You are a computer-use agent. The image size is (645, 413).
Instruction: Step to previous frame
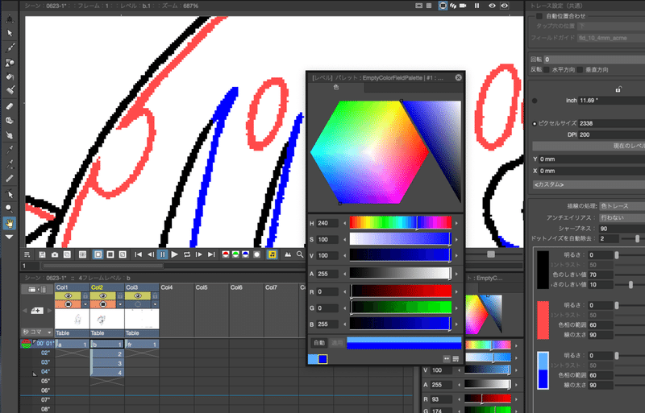151,254
